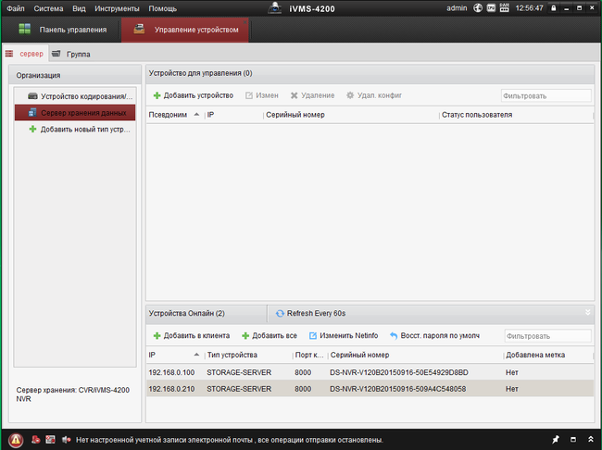Select Устройство кодирования tree item

click(75, 96)
